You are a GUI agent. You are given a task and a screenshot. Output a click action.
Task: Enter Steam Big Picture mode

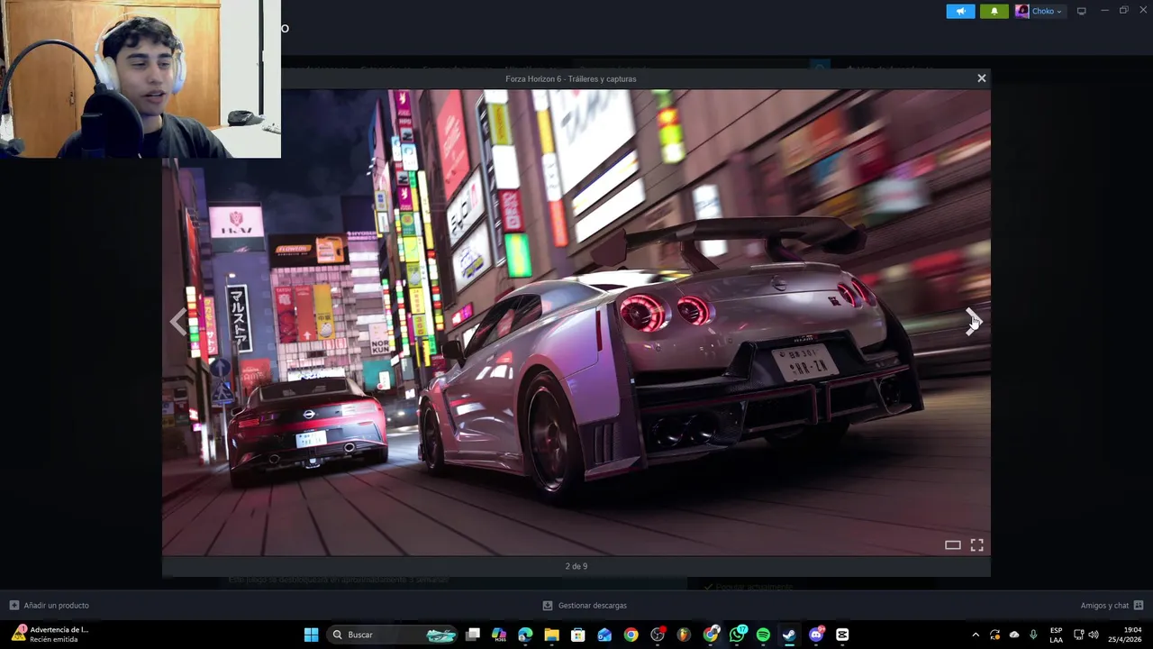point(1082,11)
